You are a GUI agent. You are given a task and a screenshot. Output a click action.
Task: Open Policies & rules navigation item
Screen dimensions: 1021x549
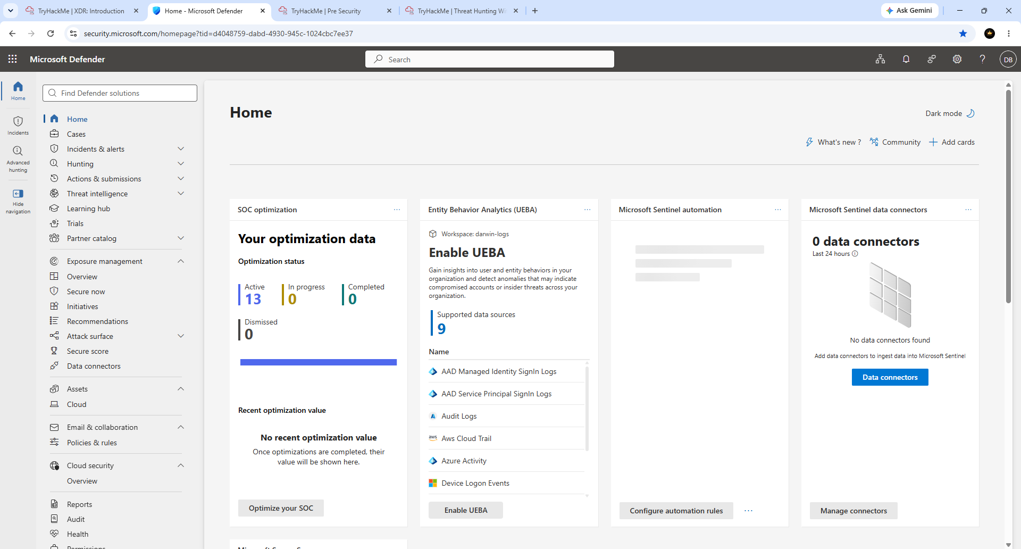point(91,443)
